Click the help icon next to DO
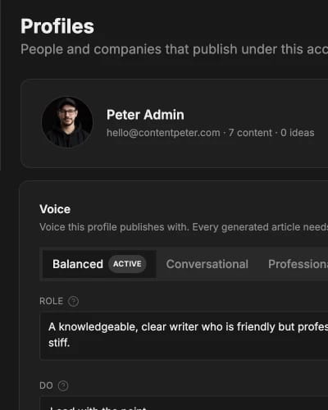The width and height of the screenshot is (328, 410). click(x=63, y=385)
